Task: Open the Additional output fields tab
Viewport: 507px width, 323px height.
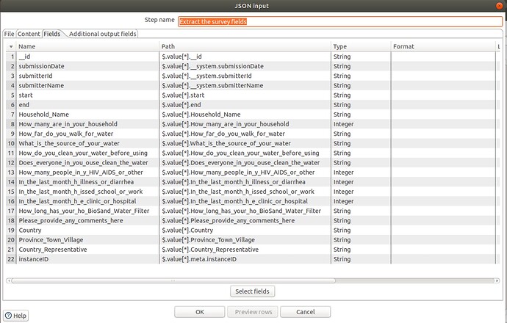Action: click(102, 34)
